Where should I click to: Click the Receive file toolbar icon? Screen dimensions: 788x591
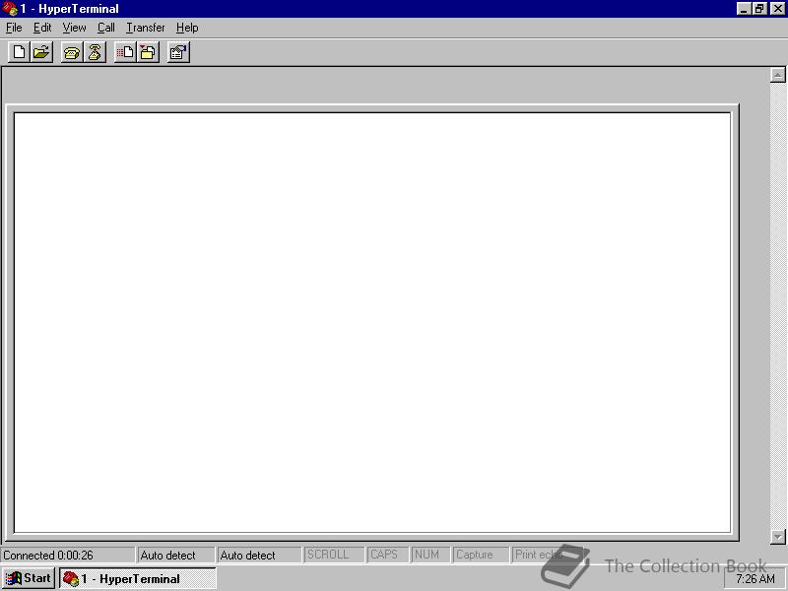149,52
